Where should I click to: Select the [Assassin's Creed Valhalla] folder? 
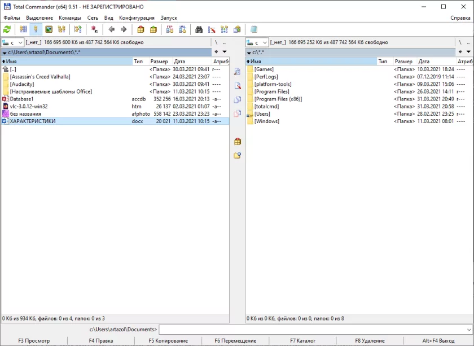[115, 77]
